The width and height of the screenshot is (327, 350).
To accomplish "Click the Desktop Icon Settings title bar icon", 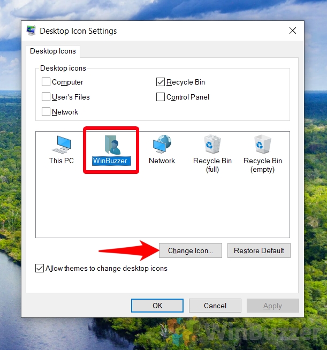I will pos(31,31).
